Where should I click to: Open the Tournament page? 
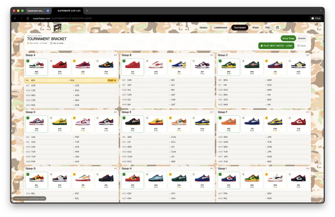pyautogui.click(x=240, y=28)
